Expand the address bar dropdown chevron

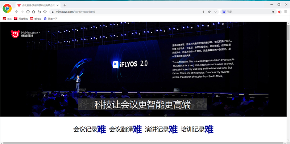pos(215,12)
